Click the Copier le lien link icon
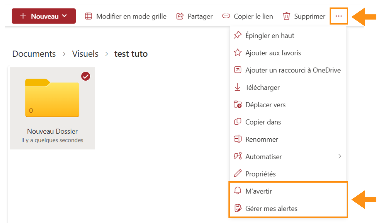Viewport: 385px width, 223px height. point(226,16)
